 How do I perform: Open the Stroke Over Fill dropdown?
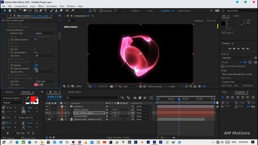[x=28, y=118]
